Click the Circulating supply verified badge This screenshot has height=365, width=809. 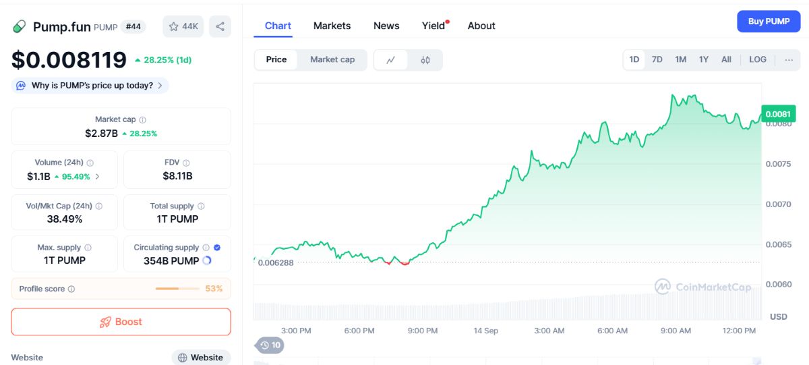[x=217, y=248]
